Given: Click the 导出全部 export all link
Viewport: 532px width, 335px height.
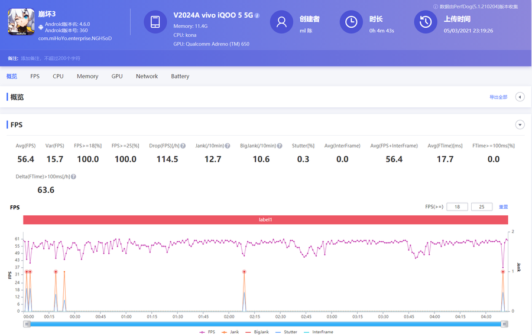Looking at the screenshot, I should pos(498,97).
